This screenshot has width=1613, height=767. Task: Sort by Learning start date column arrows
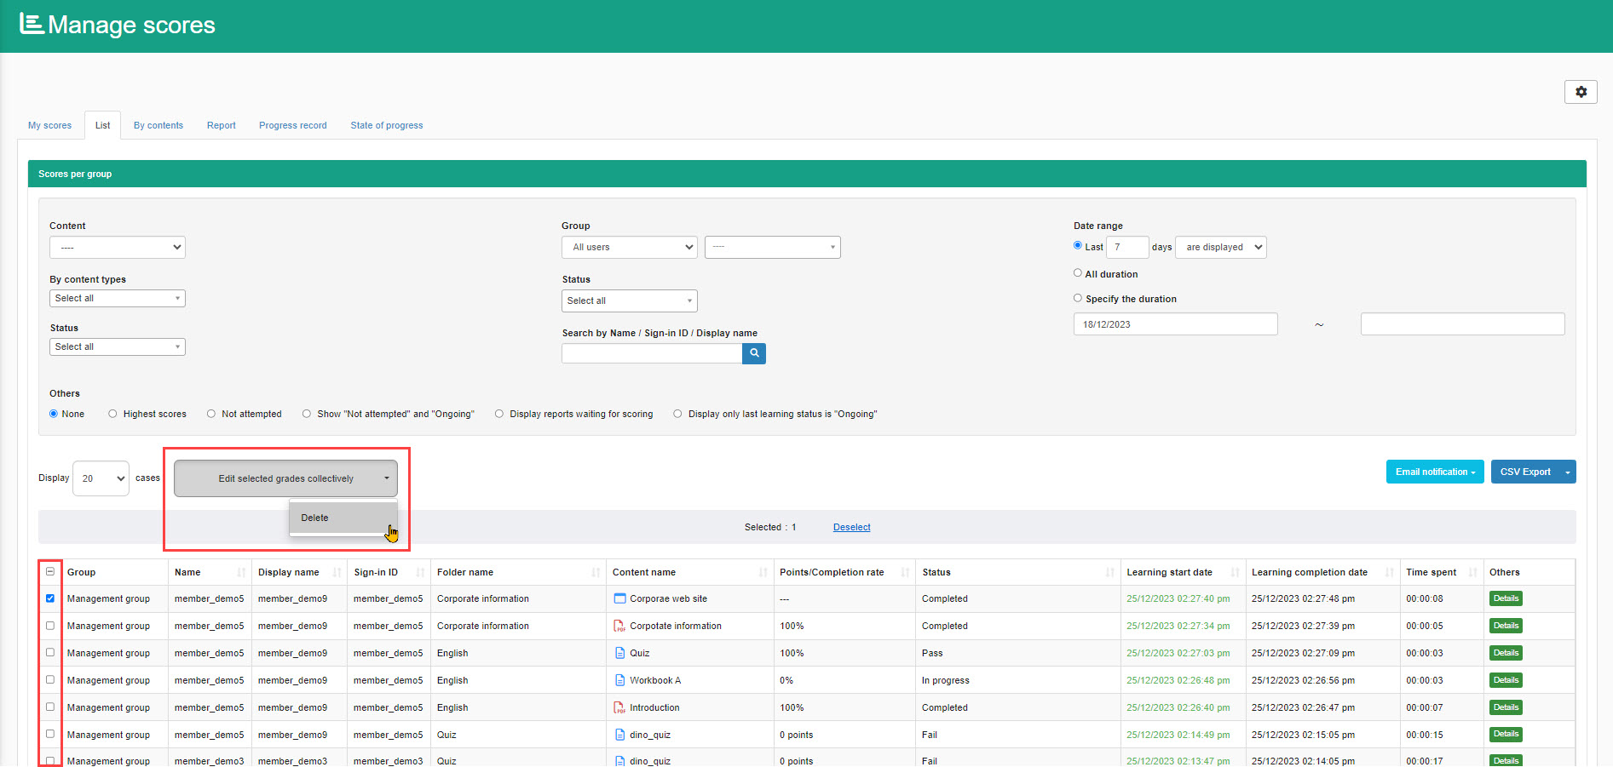click(1235, 572)
